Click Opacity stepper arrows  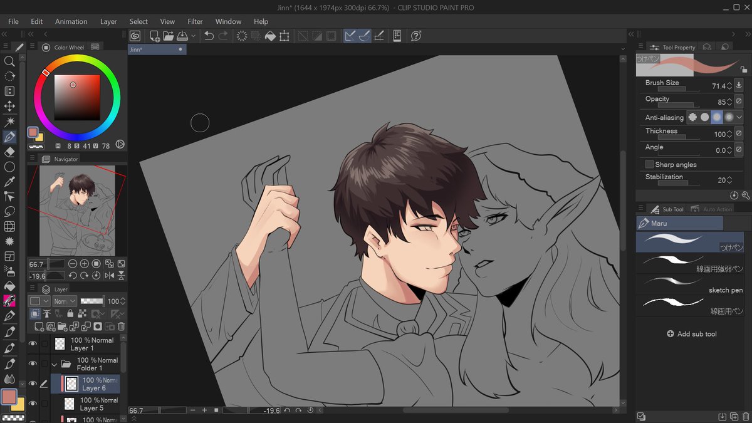[x=729, y=102]
